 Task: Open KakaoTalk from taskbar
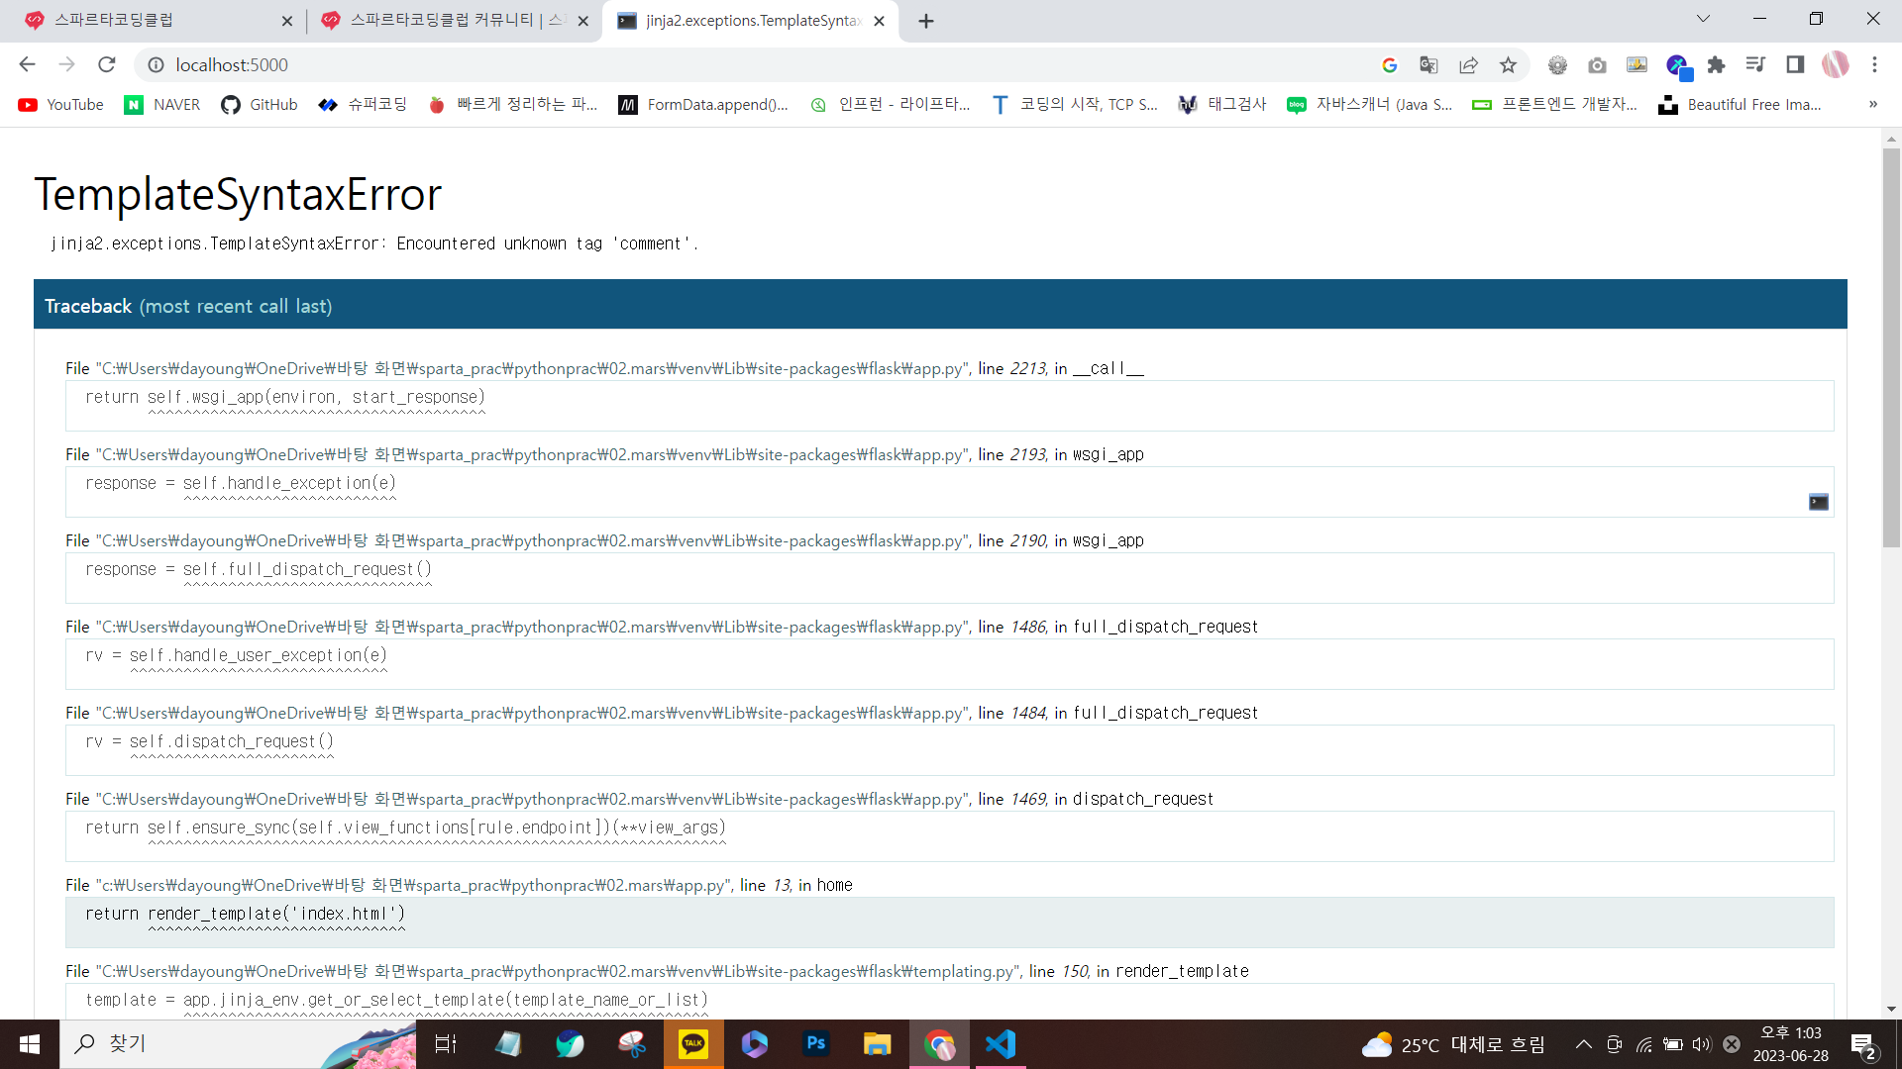(x=693, y=1044)
